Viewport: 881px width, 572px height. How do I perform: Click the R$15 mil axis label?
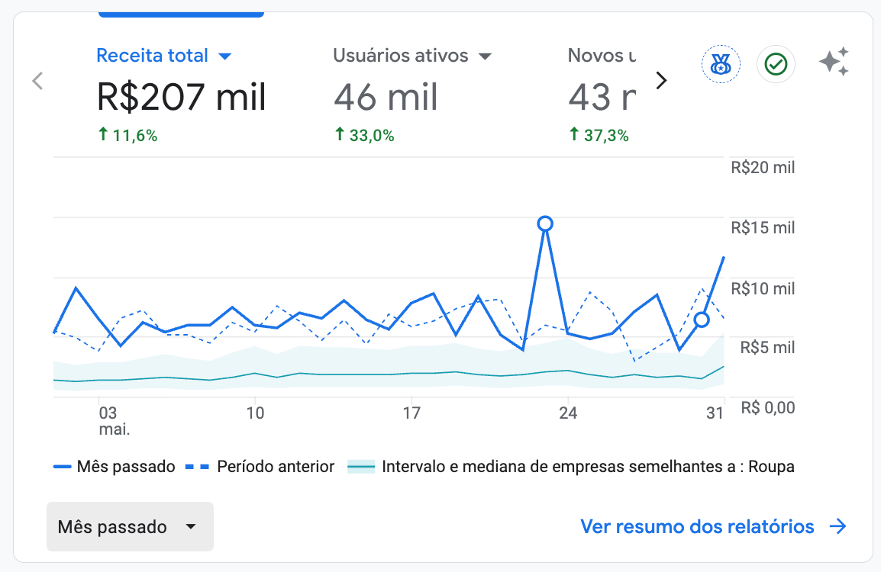coord(763,228)
